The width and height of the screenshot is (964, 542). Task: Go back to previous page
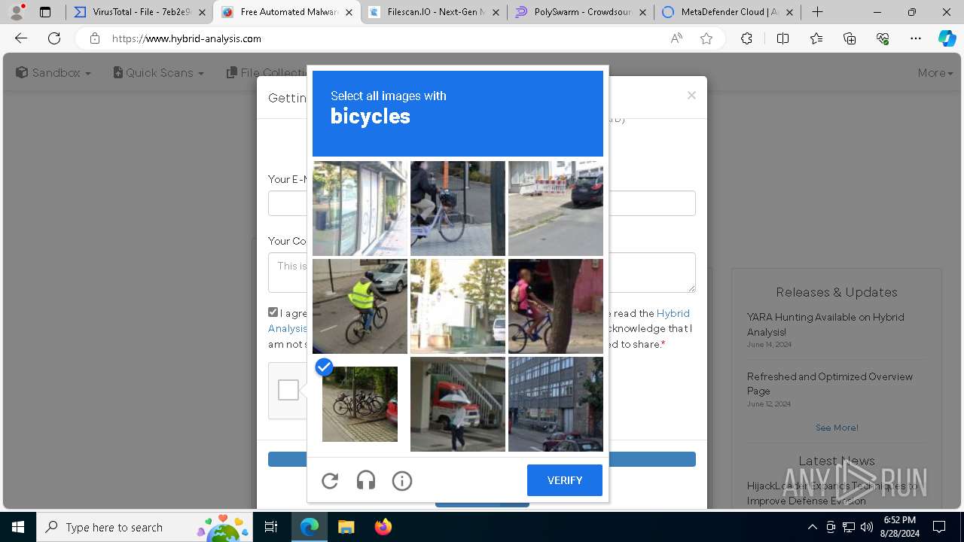click(21, 38)
